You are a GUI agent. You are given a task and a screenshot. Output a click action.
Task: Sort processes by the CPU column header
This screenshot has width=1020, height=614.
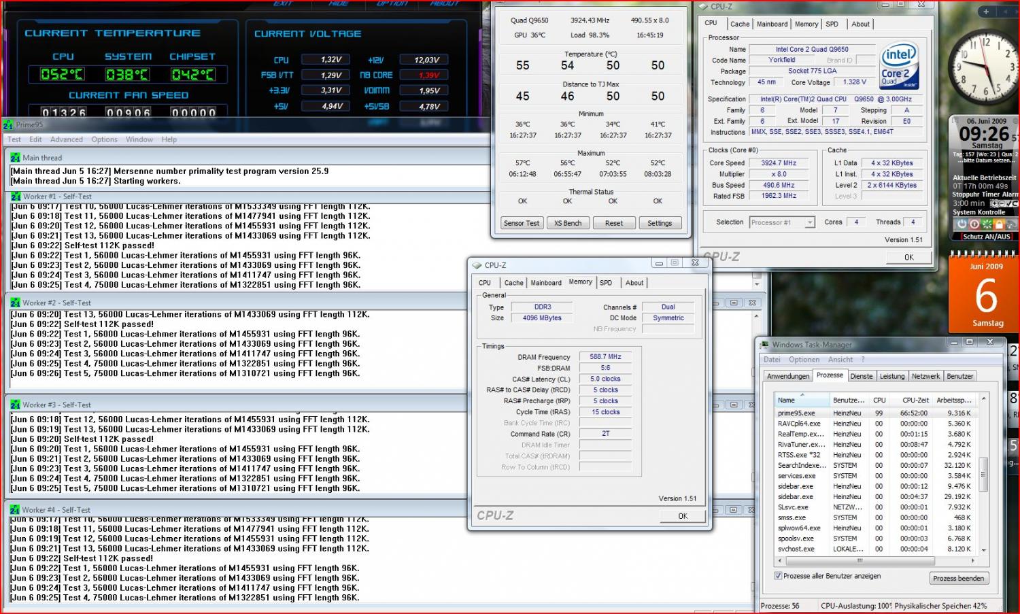[879, 400]
